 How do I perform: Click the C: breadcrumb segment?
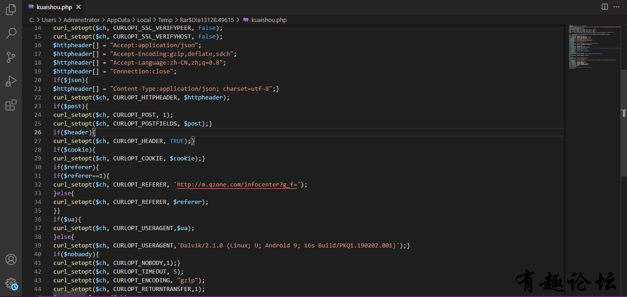click(32, 20)
